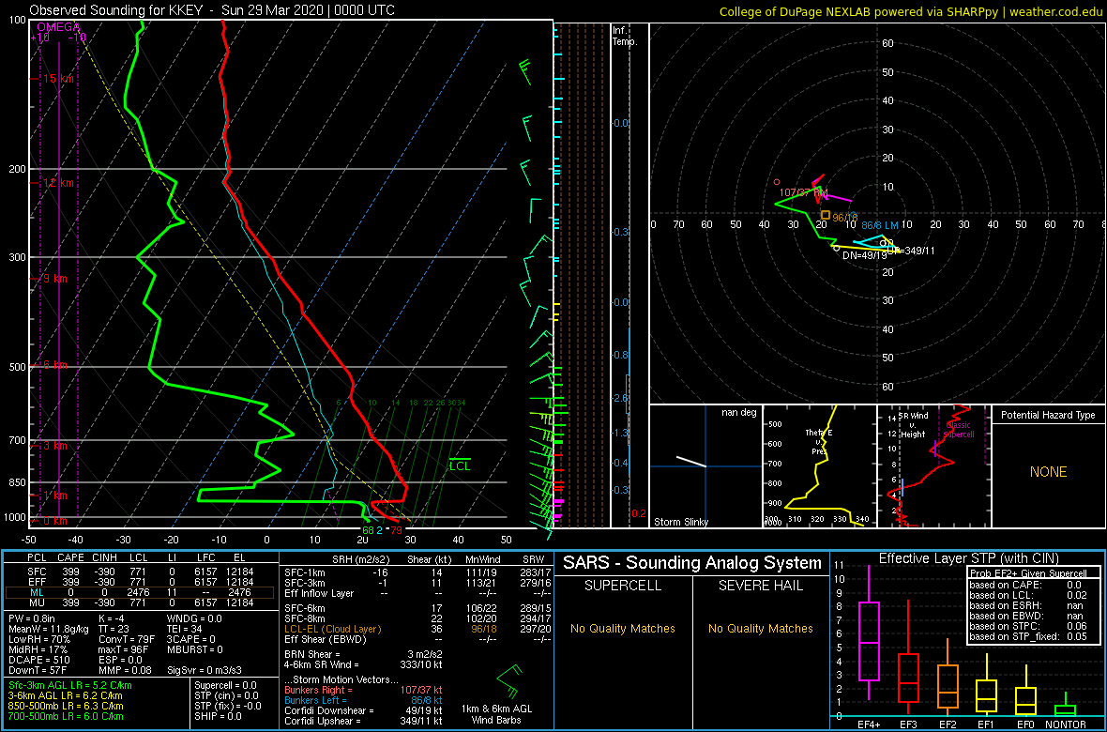
Task: Click the 15 km height label
Action: (56, 79)
